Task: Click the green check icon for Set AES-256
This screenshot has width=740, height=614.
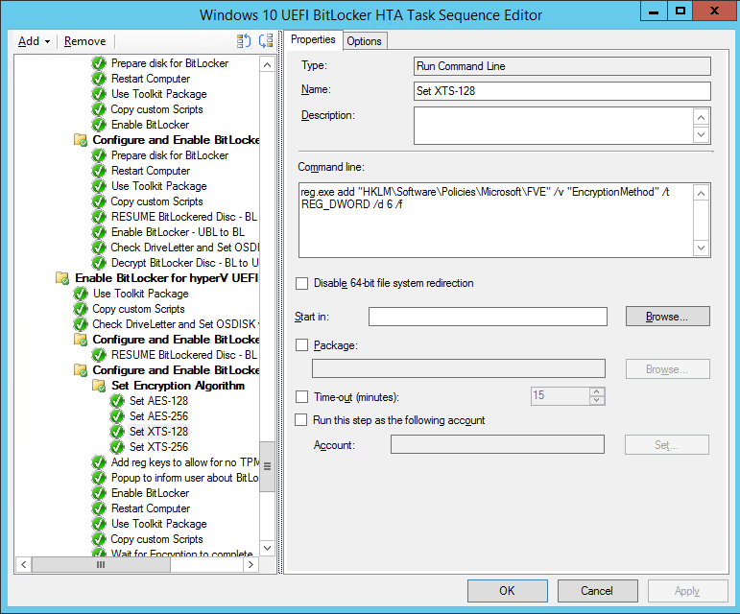Action: 117,416
